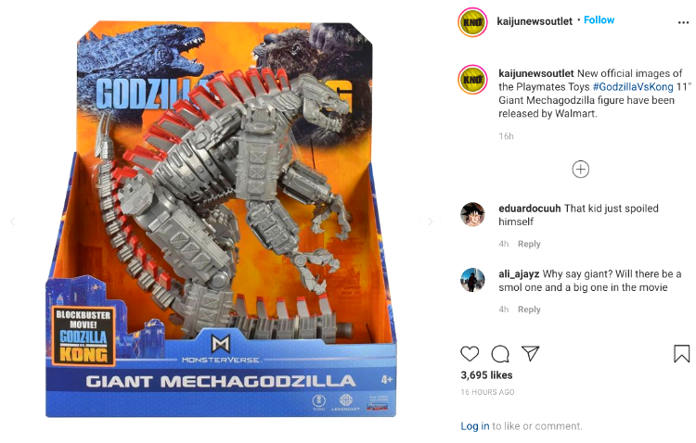This screenshot has width=696, height=443.
Task: Go to next image with right arrow
Action: [x=430, y=221]
